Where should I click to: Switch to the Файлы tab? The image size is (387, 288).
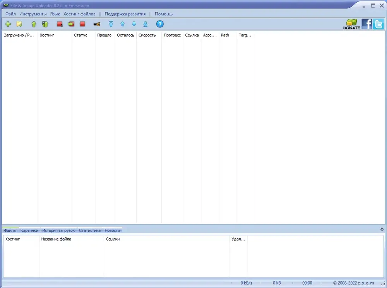(x=10, y=230)
